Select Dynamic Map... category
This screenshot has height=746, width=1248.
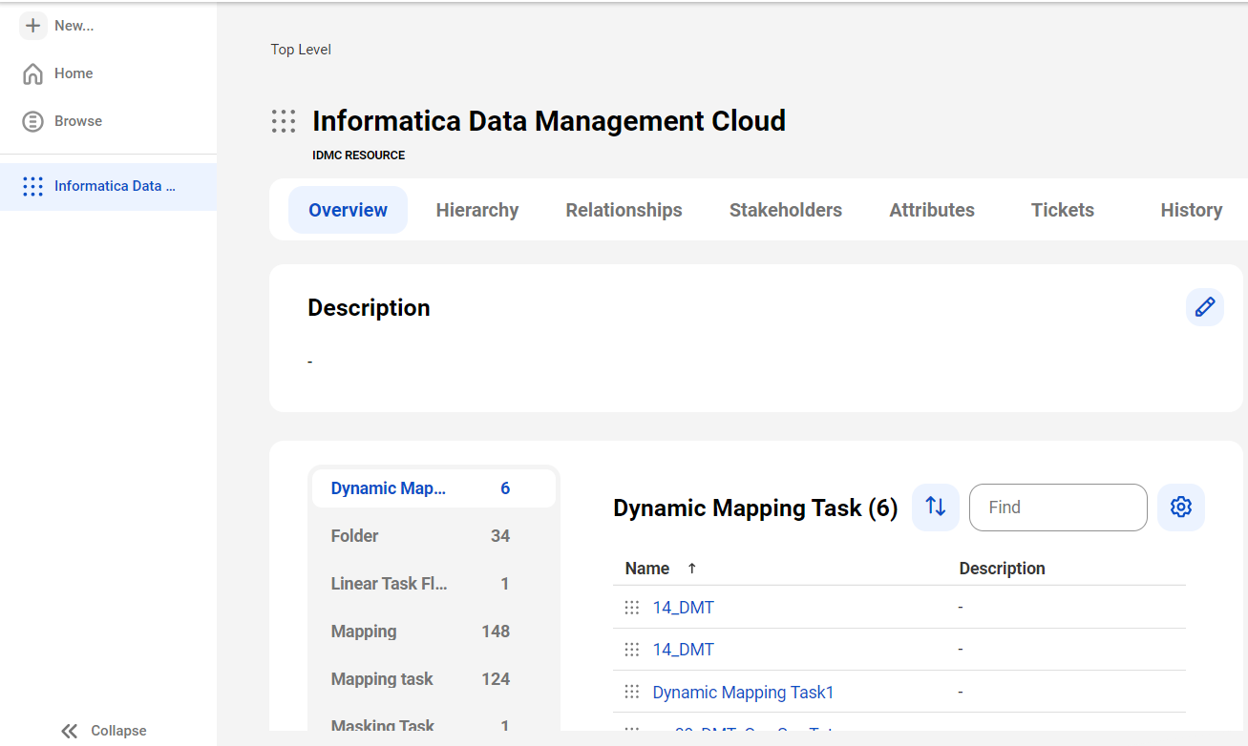point(434,488)
